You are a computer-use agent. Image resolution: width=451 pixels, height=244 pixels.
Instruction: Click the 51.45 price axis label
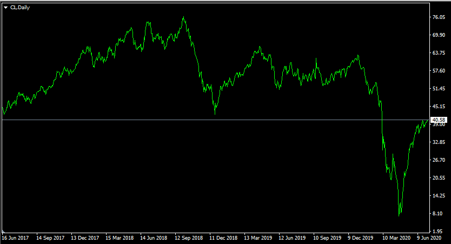(439, 89)
